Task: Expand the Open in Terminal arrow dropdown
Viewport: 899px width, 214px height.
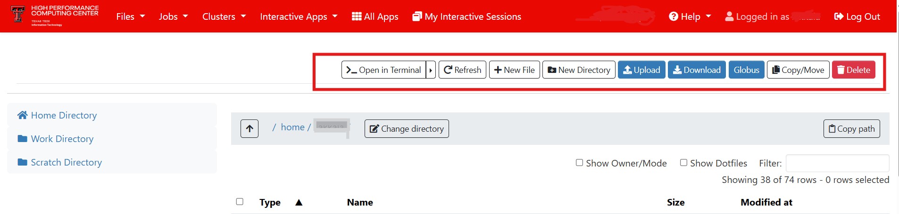Action: (x=431, y=70)
